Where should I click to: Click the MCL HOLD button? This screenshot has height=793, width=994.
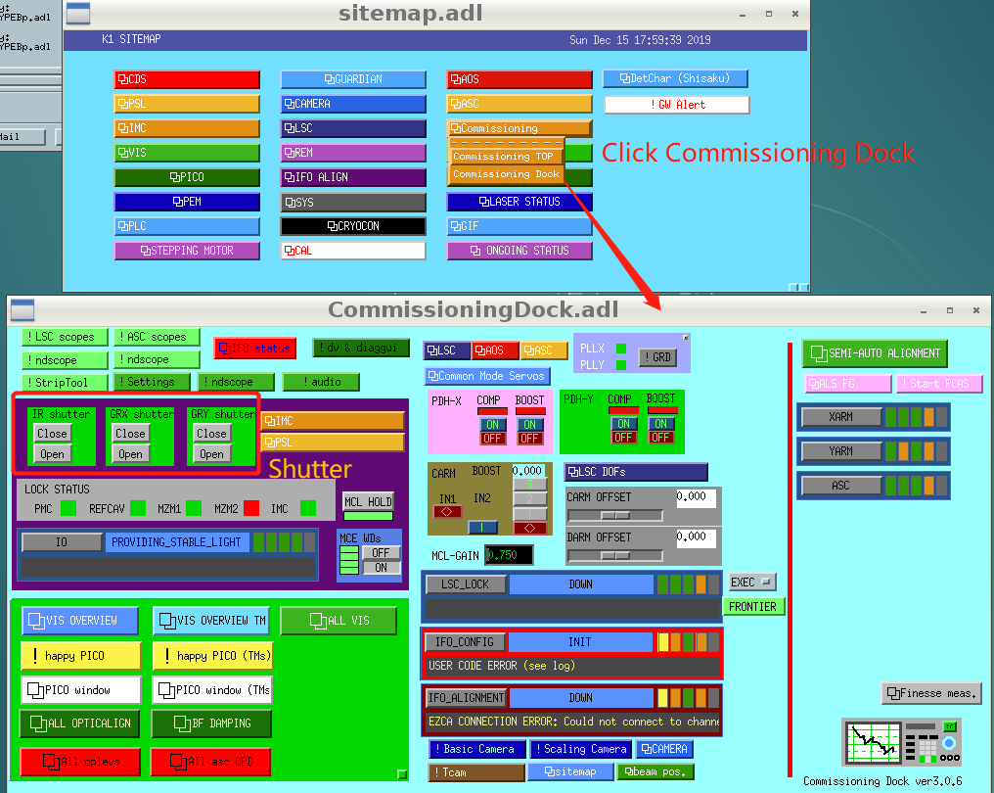(x=367, y=502)
